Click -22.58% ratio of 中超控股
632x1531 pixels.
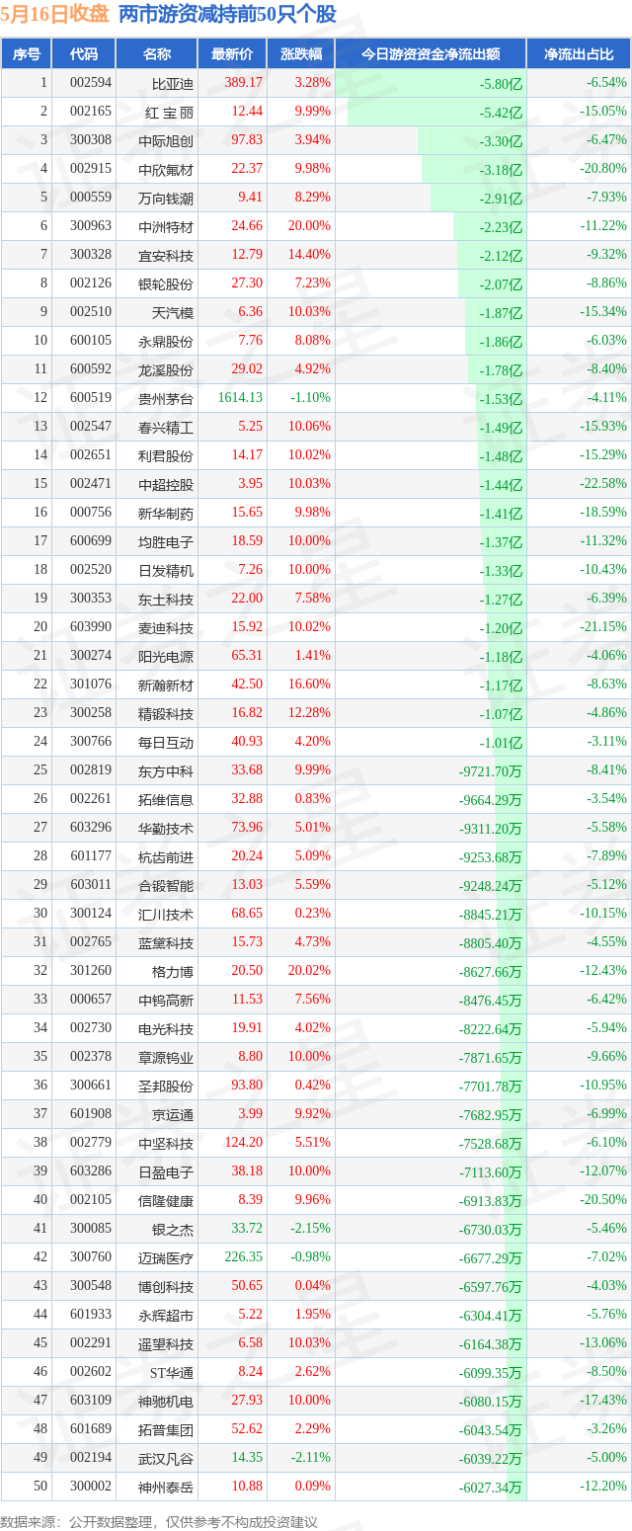point(605,484)
